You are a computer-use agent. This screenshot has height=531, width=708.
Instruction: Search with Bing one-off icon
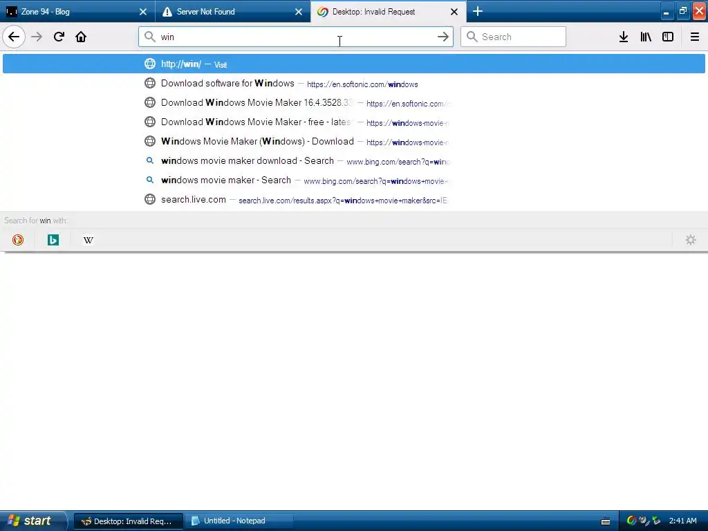[53, 240]
